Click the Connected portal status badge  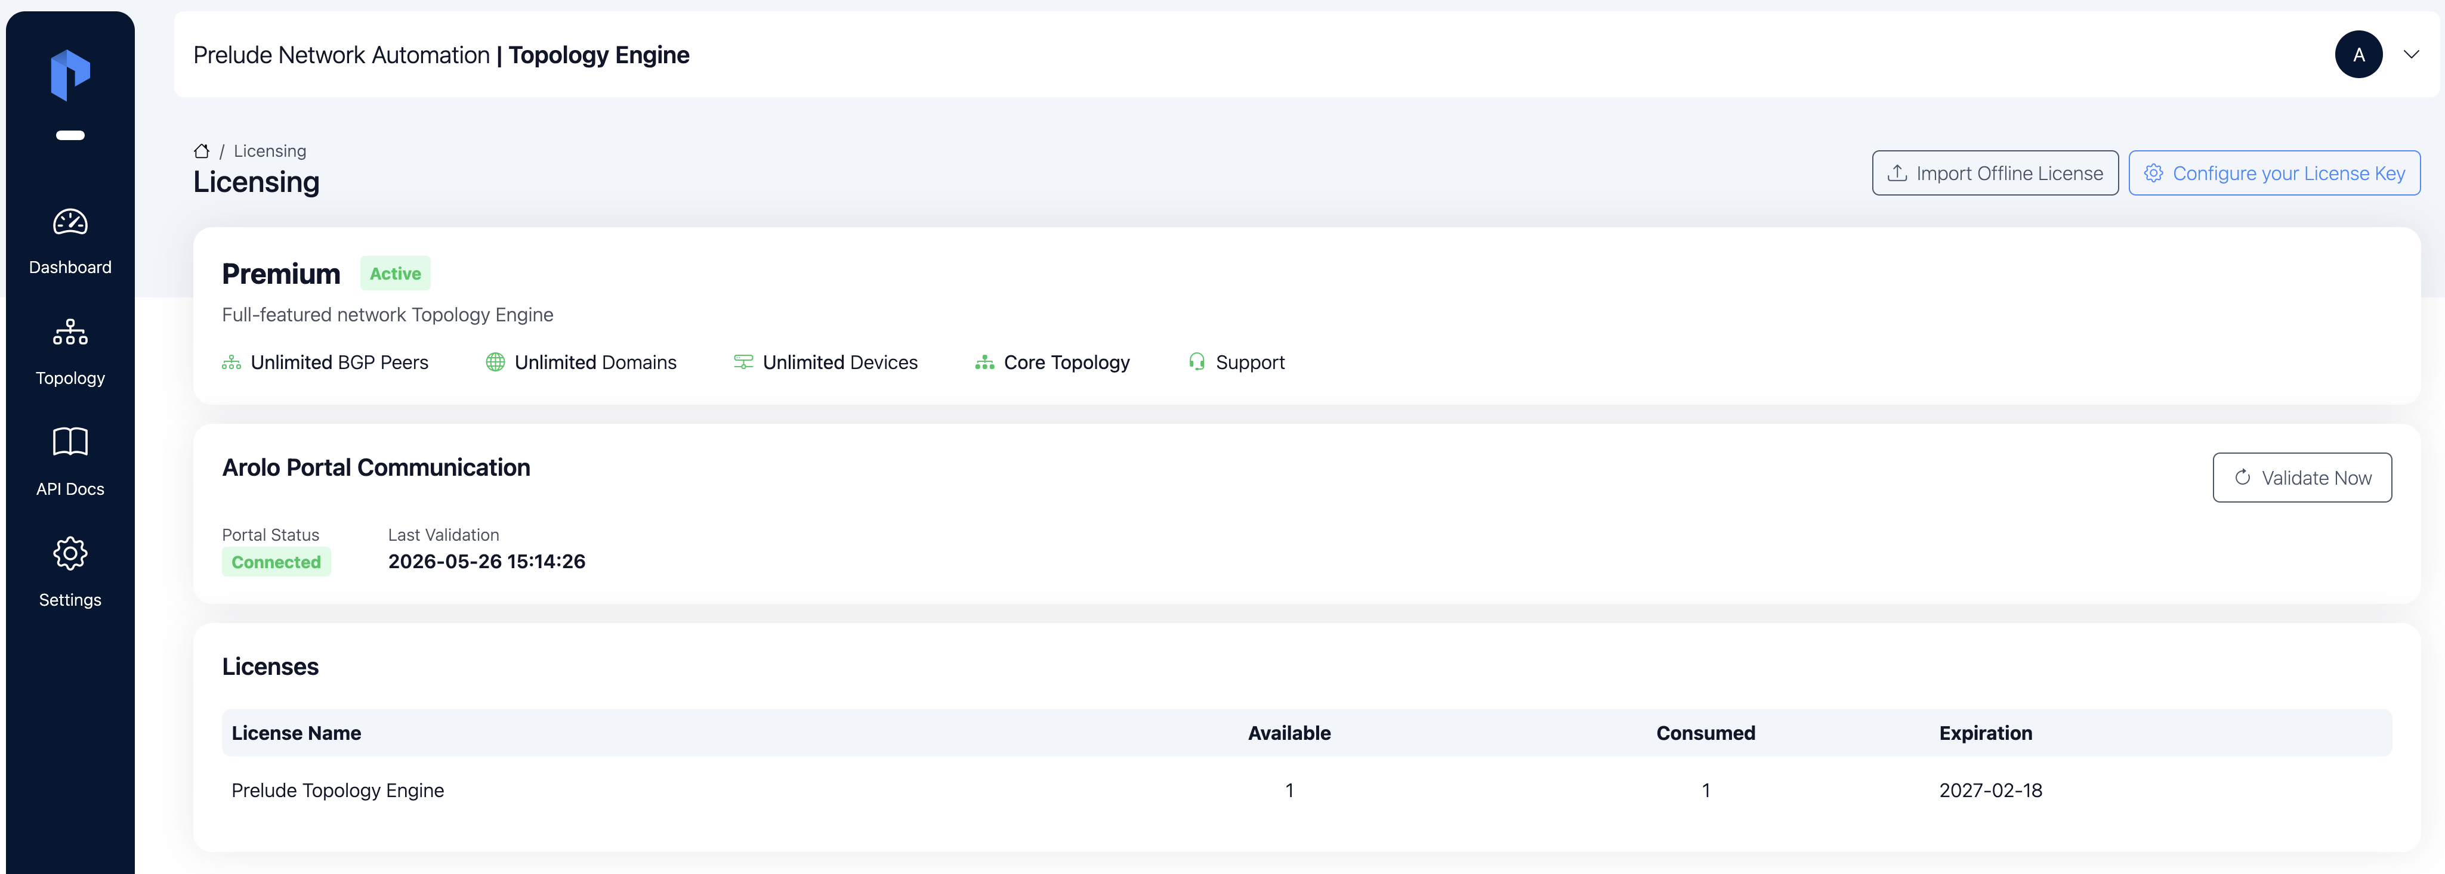[276, 562]
